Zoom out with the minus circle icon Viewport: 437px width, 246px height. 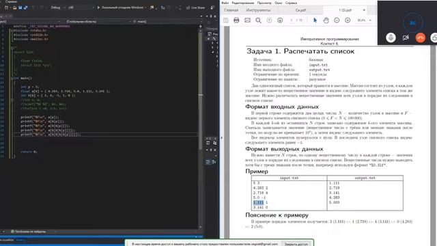pyautogui.click(x=337, y=20)
